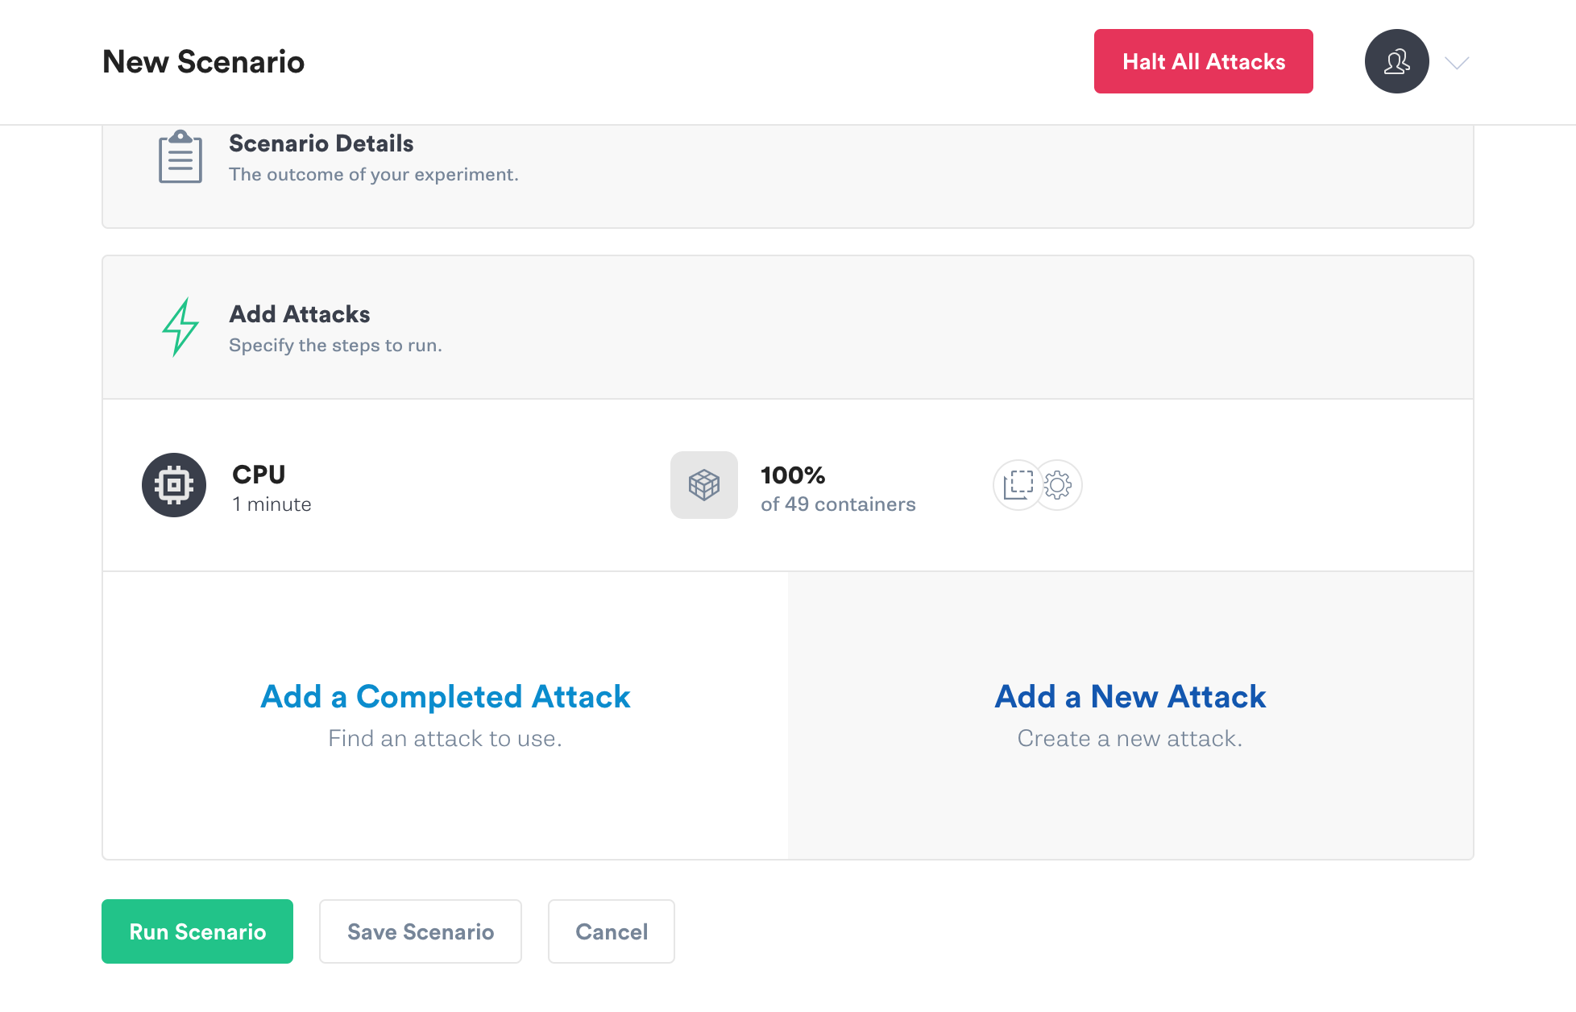Click '1 minute' duration text
The width and height of the screenshot is (1576, 1012).
(272, 504)
